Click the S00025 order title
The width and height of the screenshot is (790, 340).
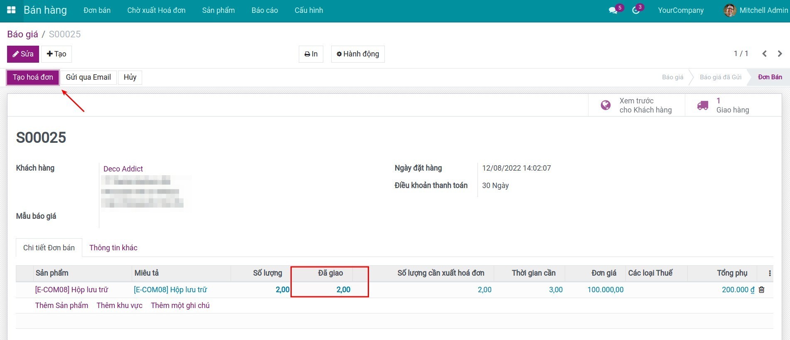pos(41,137)
